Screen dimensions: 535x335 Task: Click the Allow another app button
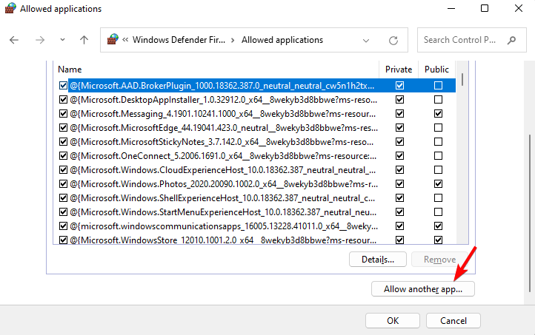[x=423, y=289]
